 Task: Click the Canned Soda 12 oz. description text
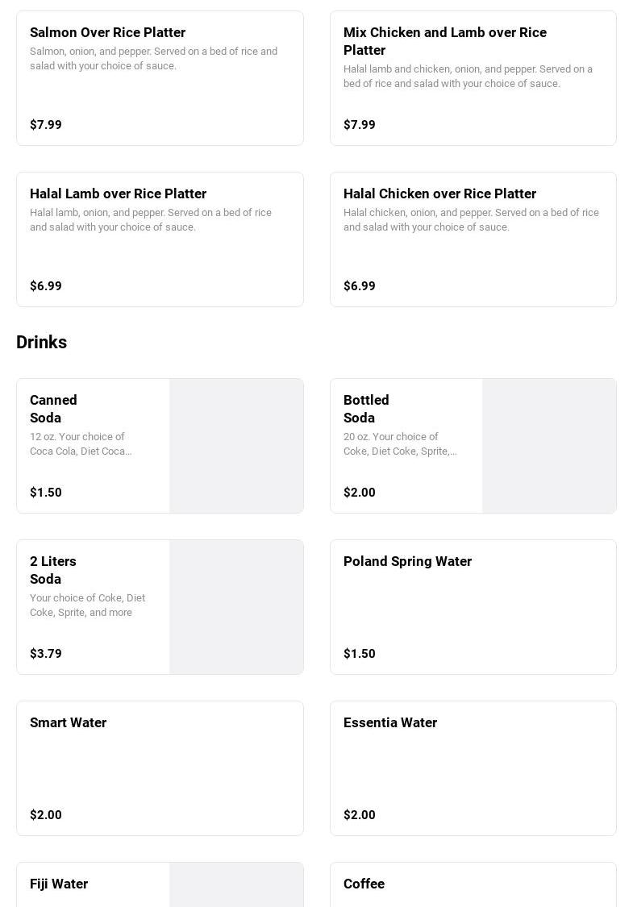pyautogui.click(x=81, y=444)
